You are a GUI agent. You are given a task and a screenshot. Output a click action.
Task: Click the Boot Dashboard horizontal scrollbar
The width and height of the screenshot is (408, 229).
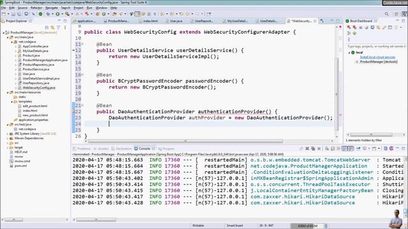(x=371, y=135)
